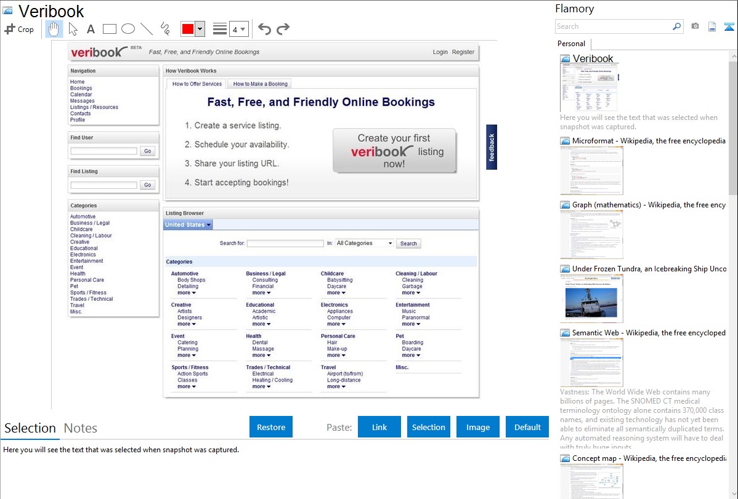738x499 pixels.
Task: Click the Search for input field
Action: 285,243
